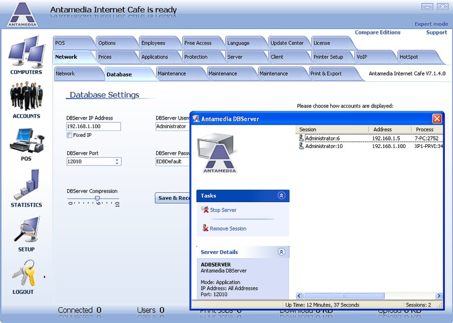Open the Prices tab
453x323 pixels.
[x=117, y=57]
